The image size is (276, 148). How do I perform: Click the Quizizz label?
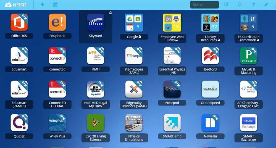pyautogui.click(x=19, y=136)
